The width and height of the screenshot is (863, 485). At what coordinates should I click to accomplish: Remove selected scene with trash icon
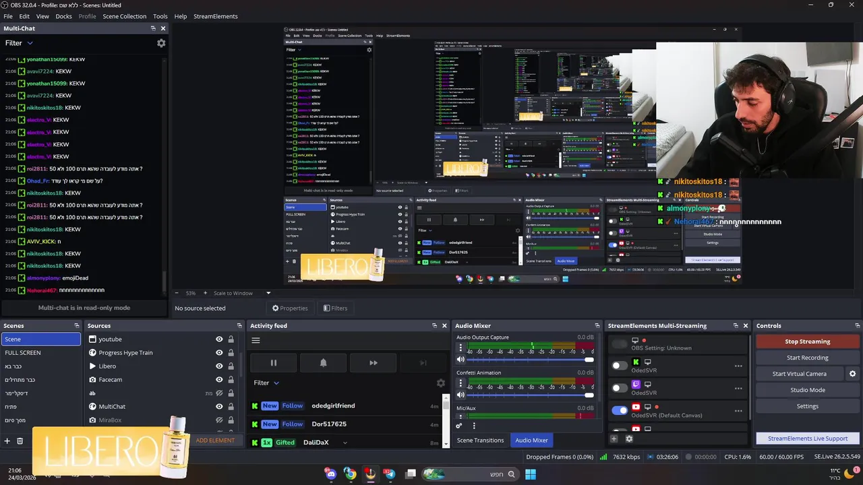tap(20, 441)
